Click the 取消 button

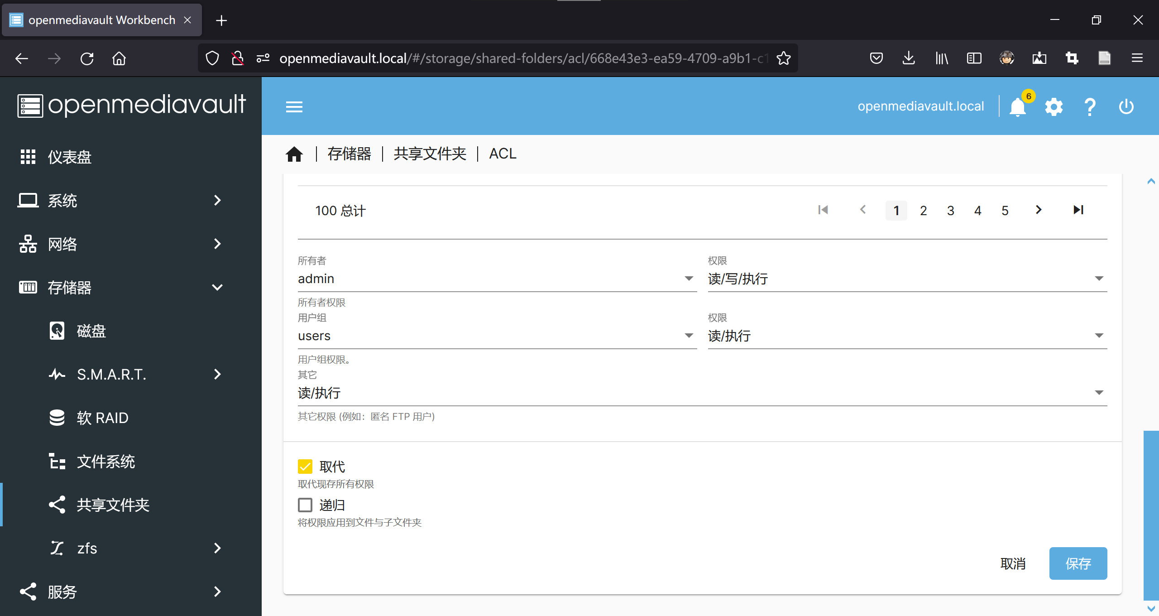(x=1013, y=563)
